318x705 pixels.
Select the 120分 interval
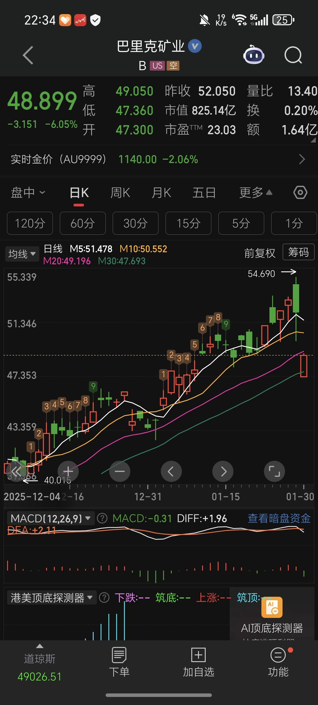point(30,223)
